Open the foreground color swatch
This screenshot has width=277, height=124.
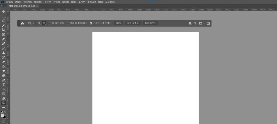[x=2, y=115]
